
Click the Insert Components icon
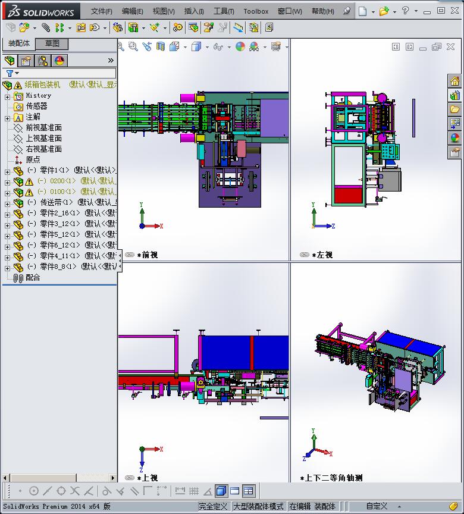point(24,27)
